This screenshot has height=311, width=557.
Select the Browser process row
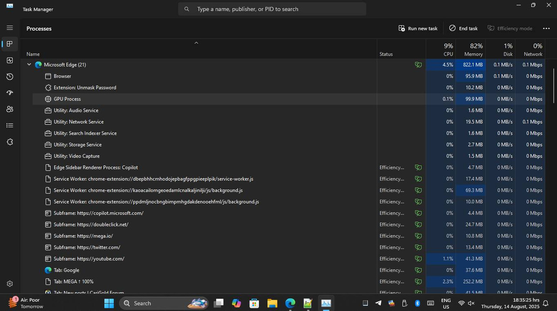[289, 76]
